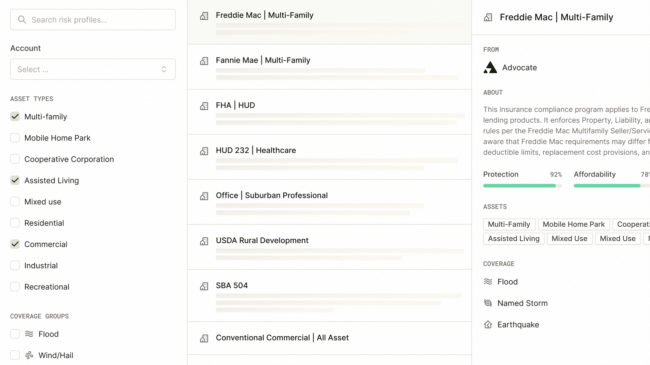Image resolution: width=650 pixels, height=365 pixels.
Task: Click the Earthquake house icon
Action: click(x=488, y=324)
